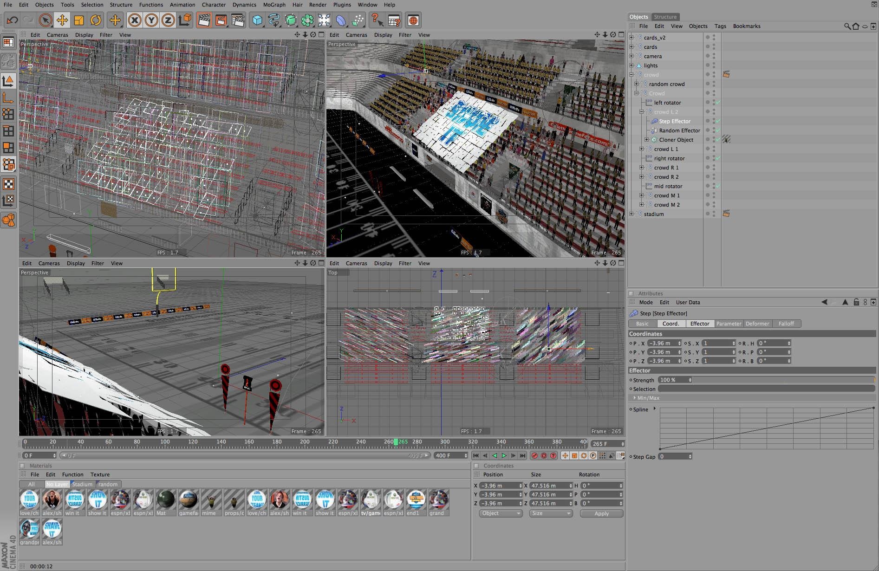Screen dimensions: 879x571
Task: Select the Rotate tool in the top toolbar
Action: [96, 20]
